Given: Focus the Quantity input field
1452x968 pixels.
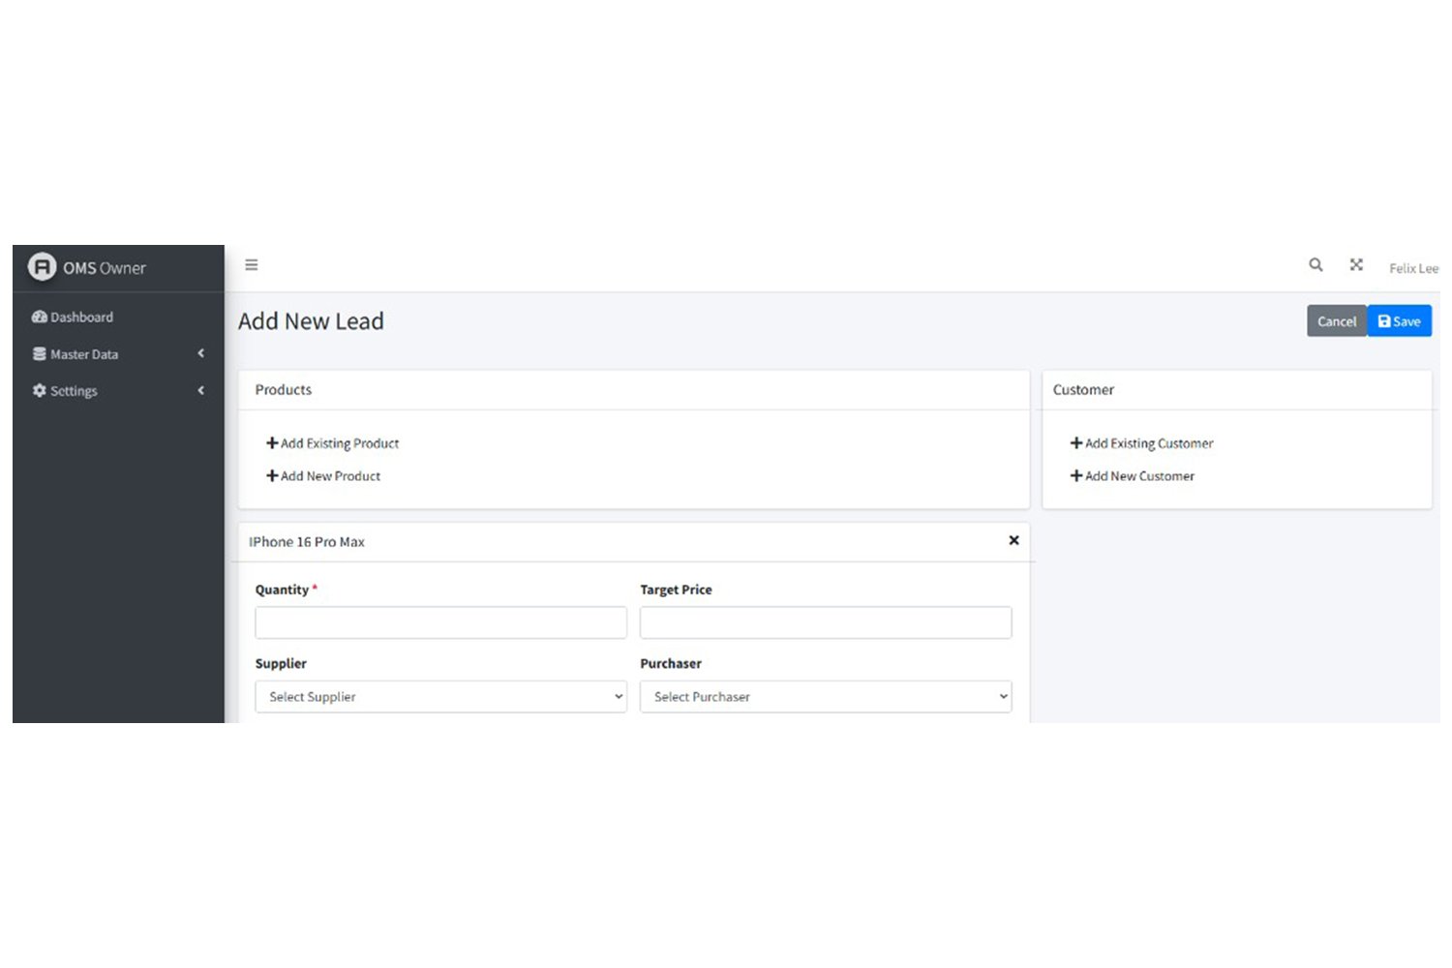Looking at the screenshot, I should pos(440,622).
